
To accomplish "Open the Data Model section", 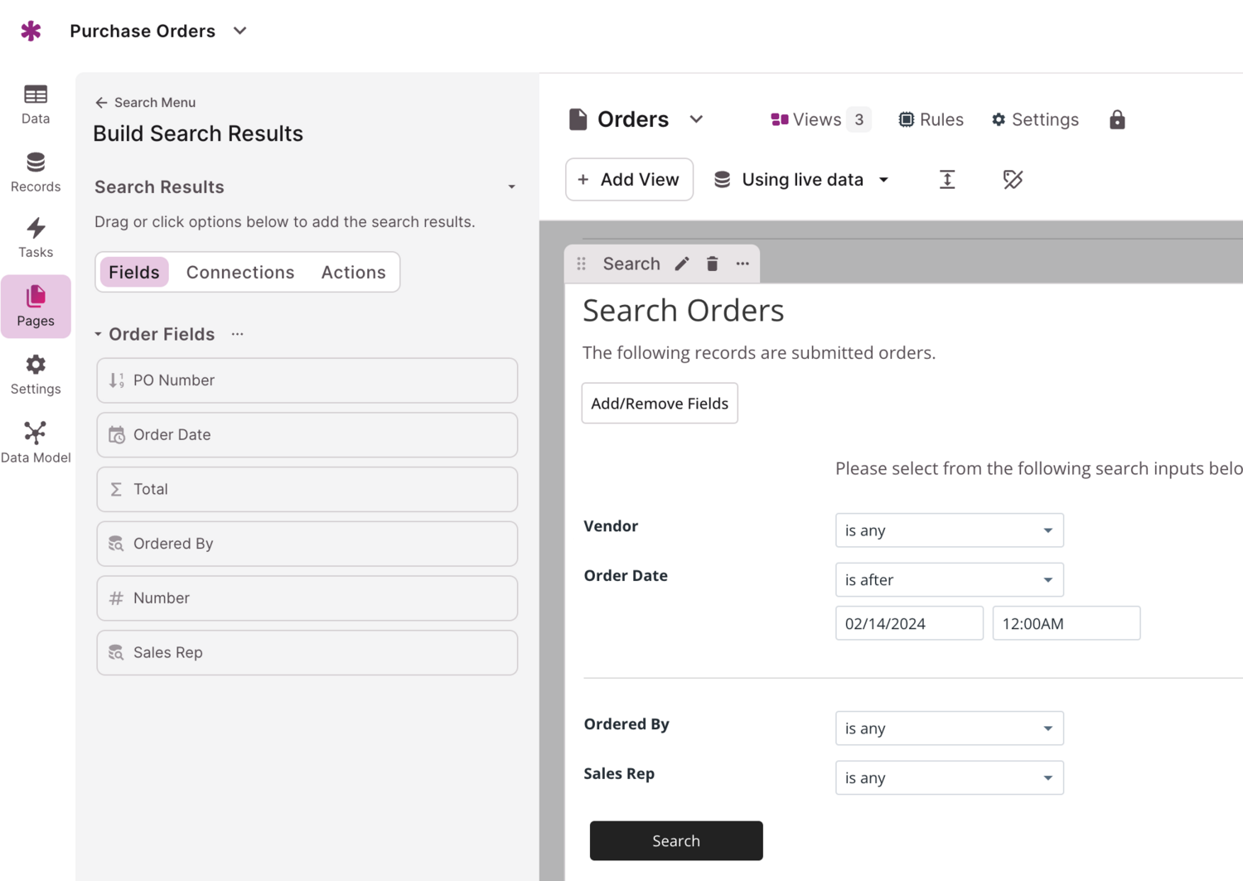I will click(x=36, y=443).
